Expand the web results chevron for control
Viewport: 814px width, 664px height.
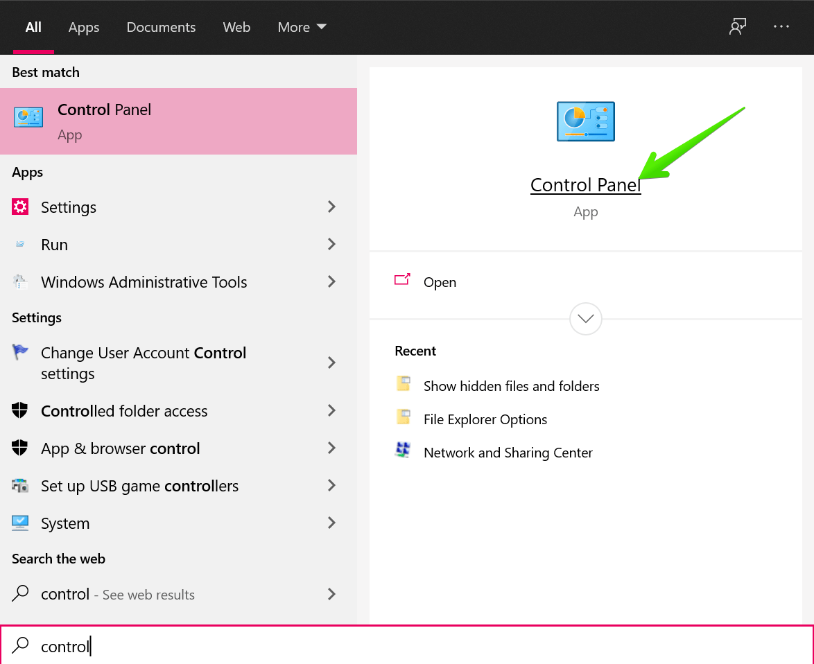pos(331,594)
